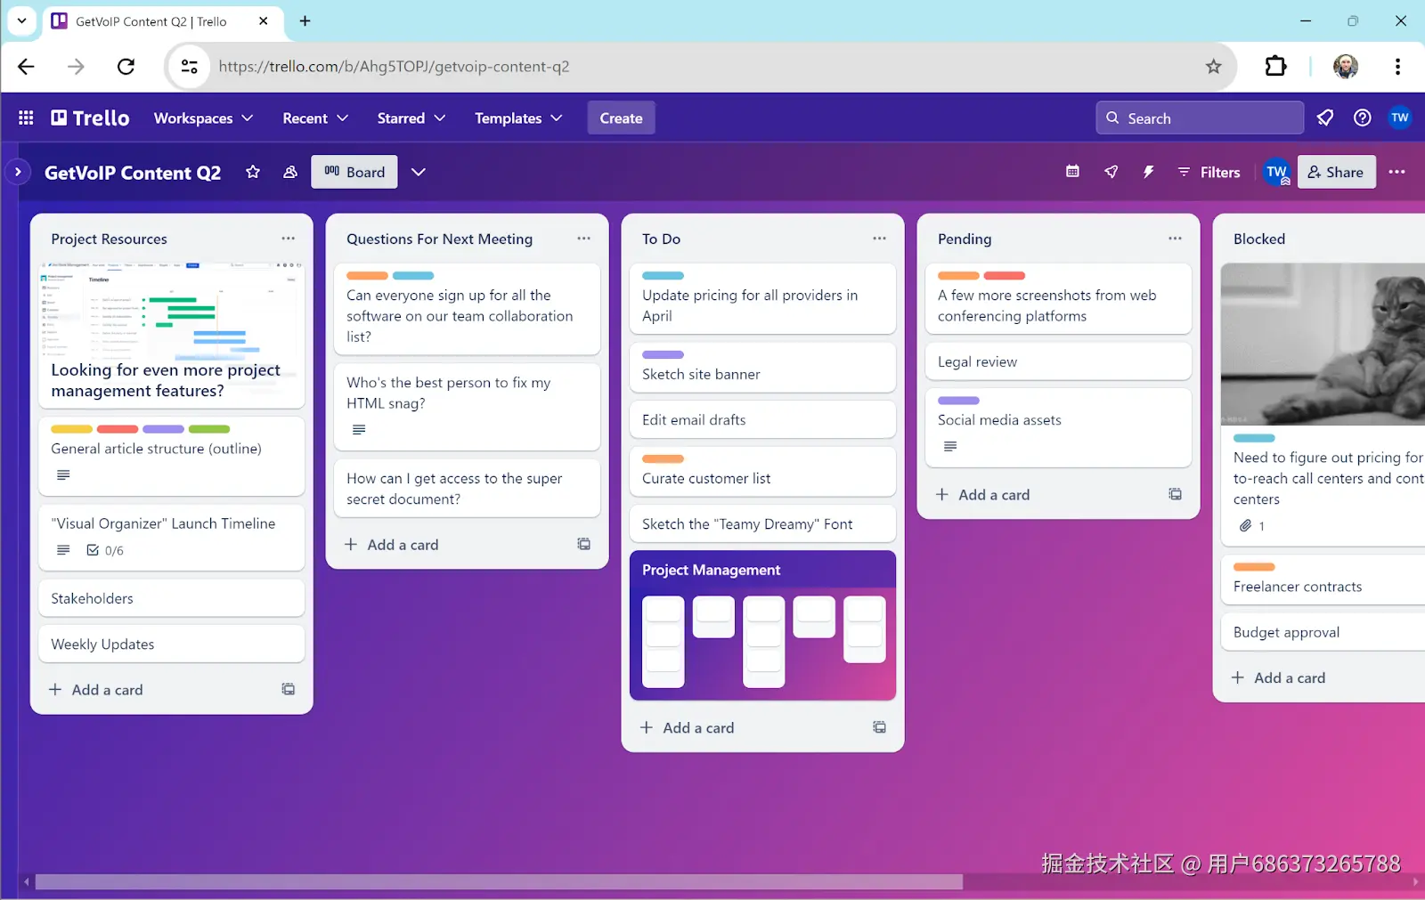
Task: Focus the Search field
Action: pyautogui.click(x=1200, y=118)
